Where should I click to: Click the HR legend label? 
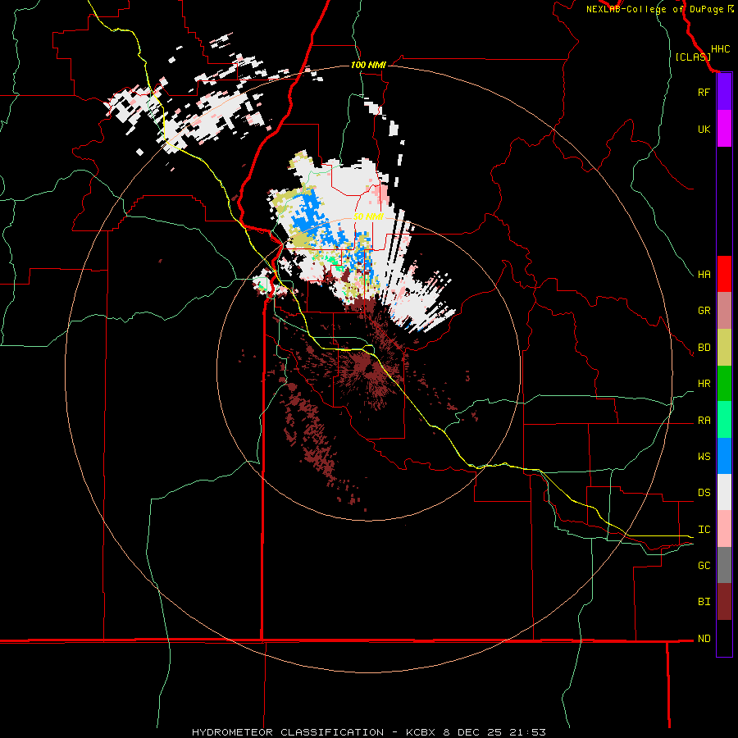coord(704,384)
